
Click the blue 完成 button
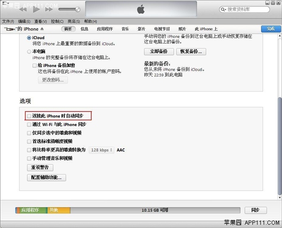271,29
